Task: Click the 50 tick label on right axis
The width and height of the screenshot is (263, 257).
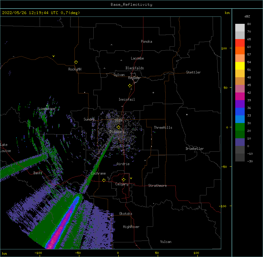Action: pos(225,88)
